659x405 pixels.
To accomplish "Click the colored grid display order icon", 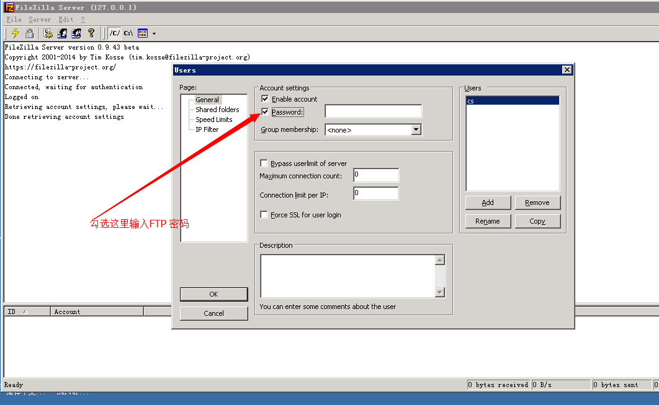I will coord(143,33).
